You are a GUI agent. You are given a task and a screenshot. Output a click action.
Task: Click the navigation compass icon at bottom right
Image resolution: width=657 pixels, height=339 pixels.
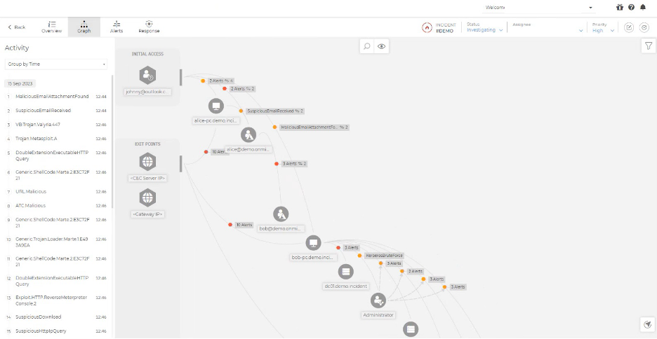coord(648,324)
